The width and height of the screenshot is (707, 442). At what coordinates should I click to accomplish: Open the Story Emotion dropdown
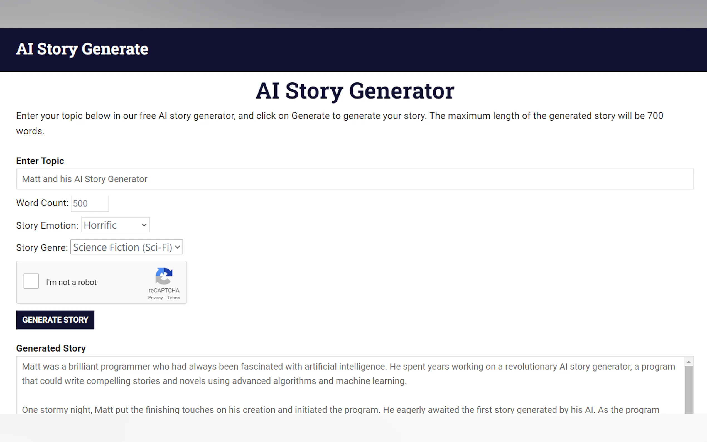115,225
